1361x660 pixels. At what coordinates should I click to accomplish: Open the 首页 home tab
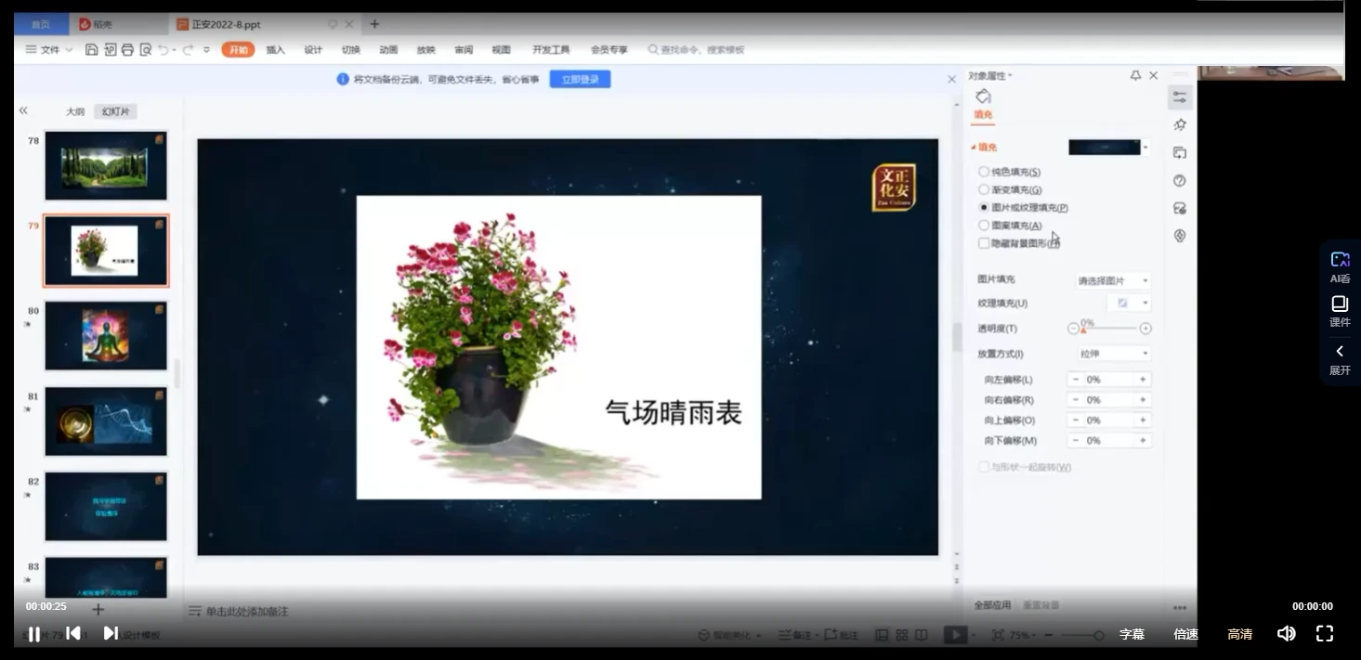pyautogui.click(x=41, y=24)
